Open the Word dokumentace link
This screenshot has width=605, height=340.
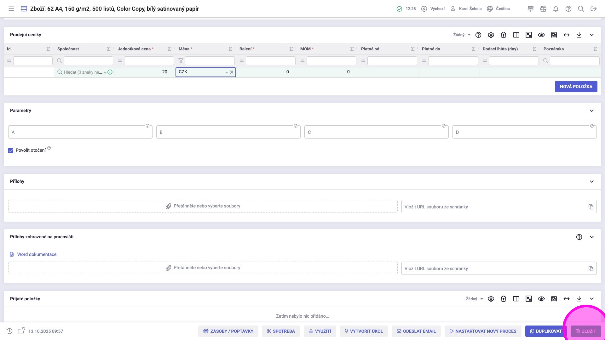(37, 254)
